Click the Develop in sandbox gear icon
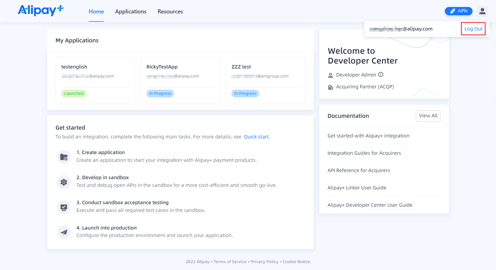496x270 pixels. coord(64,182)
